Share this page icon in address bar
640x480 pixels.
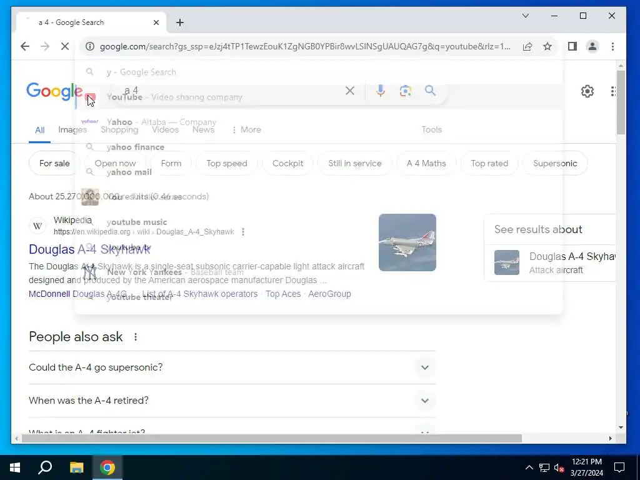coord(527,46)
